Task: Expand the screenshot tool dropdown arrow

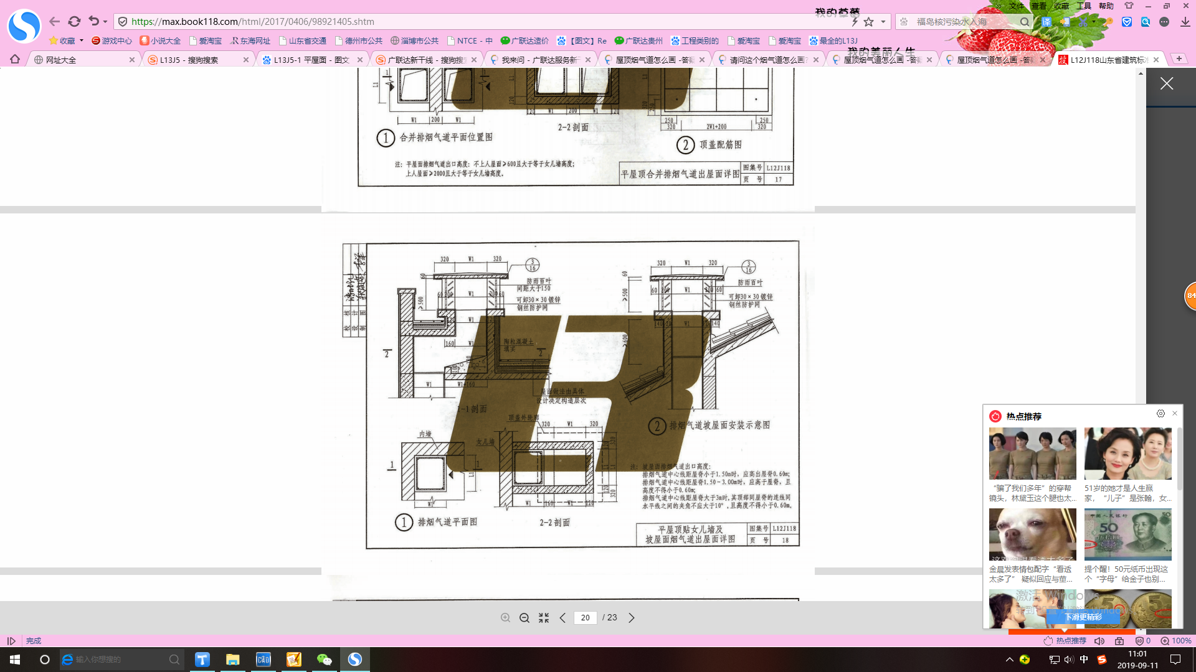Action: (1094, 22)
